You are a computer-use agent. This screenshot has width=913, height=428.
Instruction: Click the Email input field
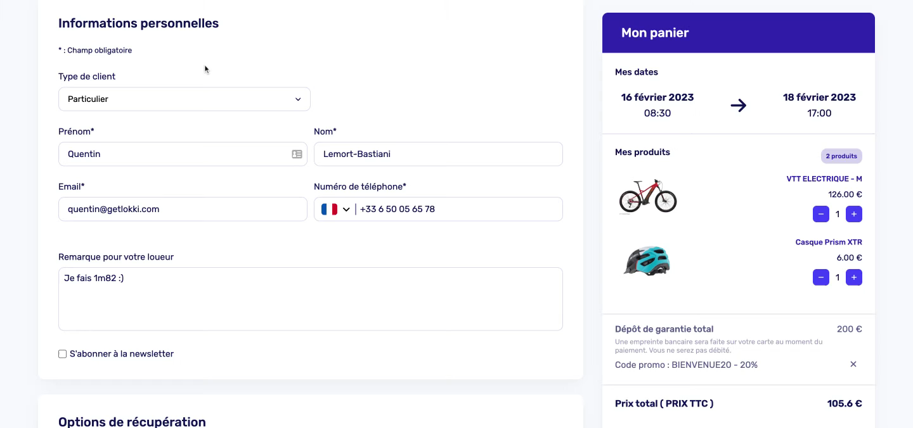point(183,209)
